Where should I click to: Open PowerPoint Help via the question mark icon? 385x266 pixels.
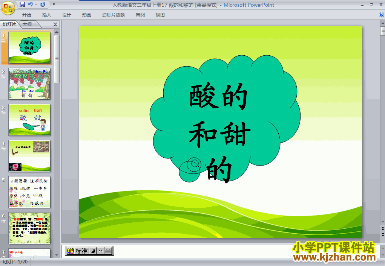382,15
